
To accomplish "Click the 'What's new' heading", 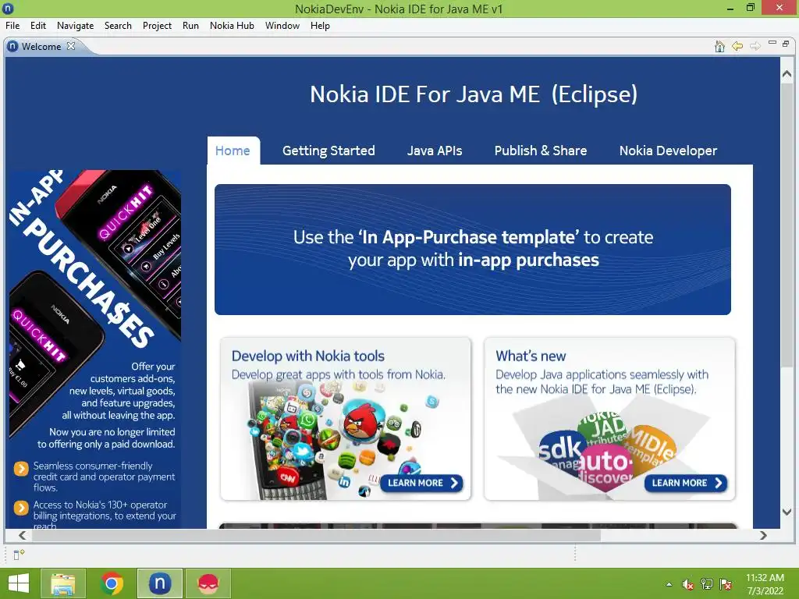I will (x=531, y=356).
